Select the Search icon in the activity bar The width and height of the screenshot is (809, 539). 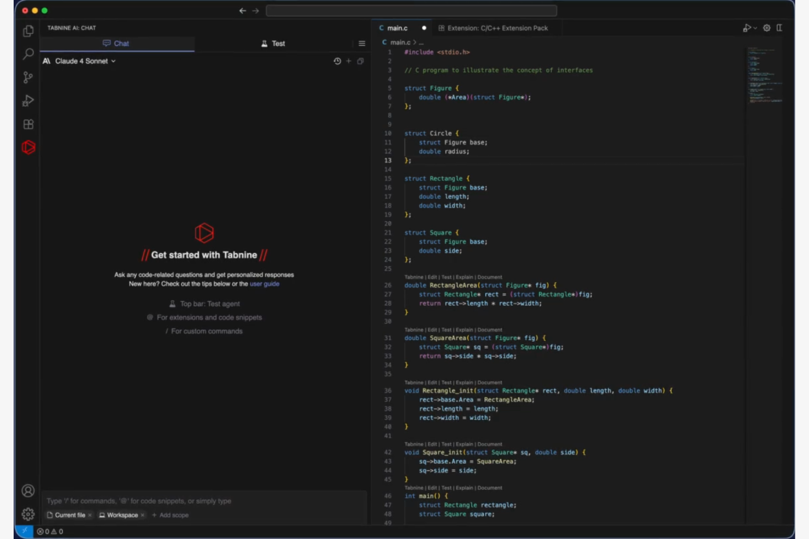[28, 54]
